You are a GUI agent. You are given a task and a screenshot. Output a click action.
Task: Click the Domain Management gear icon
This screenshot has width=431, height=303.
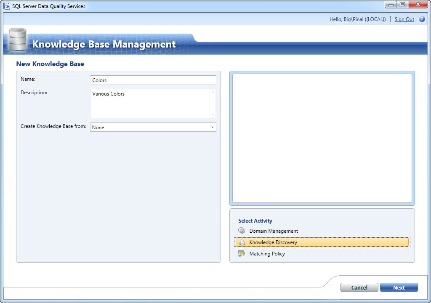click(x=242, y=231)
